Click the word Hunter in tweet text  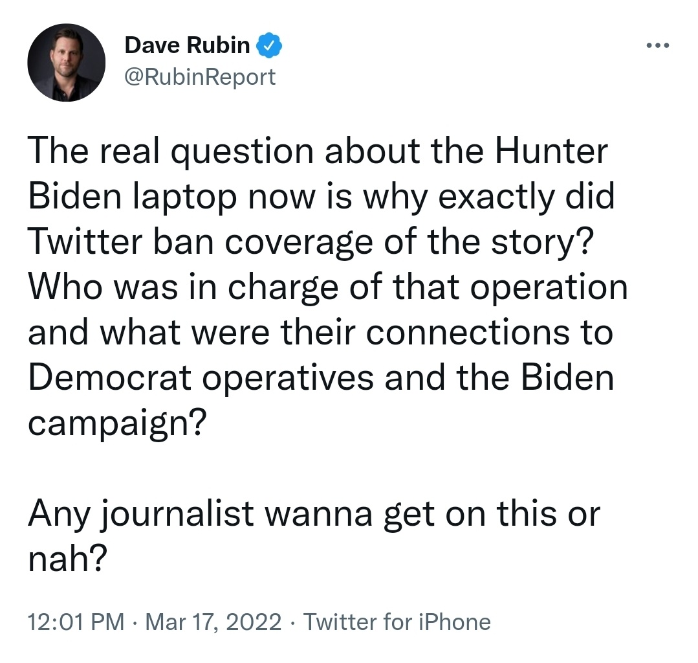tap(551, 152)
